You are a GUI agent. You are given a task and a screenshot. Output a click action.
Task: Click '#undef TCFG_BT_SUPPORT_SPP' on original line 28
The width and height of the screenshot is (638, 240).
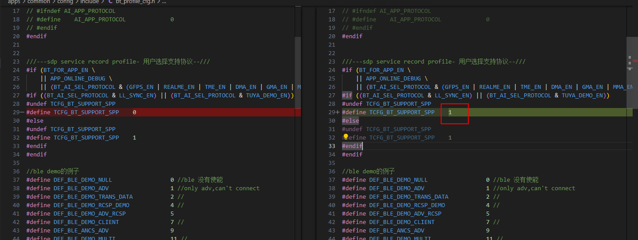pyautogui.click(x=71, y=104)
